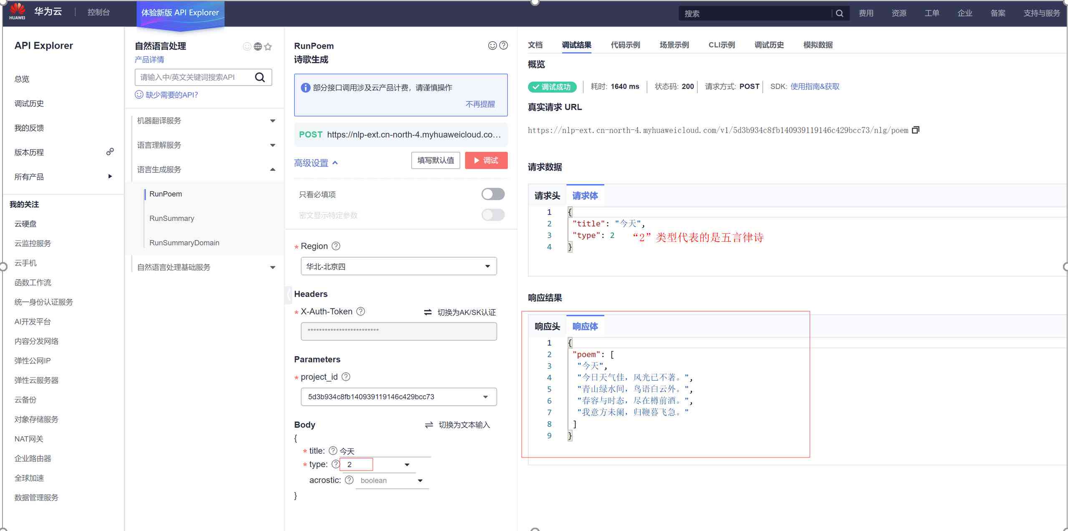
Task: Click the globe icon beside 自然语言处理
Action: coord(258,46)
